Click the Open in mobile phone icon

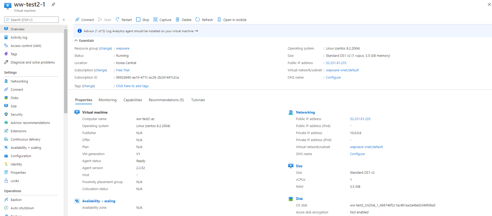pos(219,19)
